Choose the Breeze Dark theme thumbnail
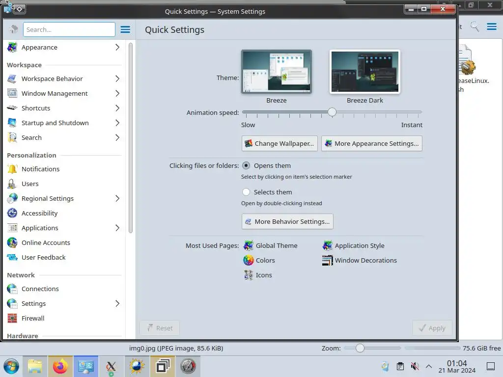This screenshot has height=377, width=503. tap(365, 72)
